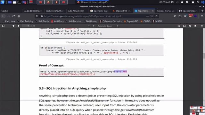205x115 pixels.
Task: Switch to the openemr exploit search tab
Action: [99, 11]
